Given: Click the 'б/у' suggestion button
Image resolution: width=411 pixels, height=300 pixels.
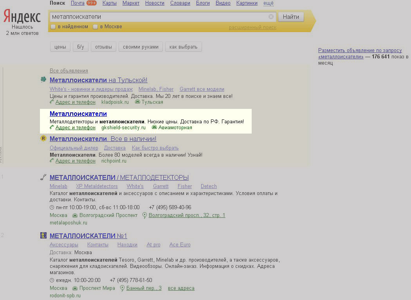Looking at the screenshot, I should 81,47.
